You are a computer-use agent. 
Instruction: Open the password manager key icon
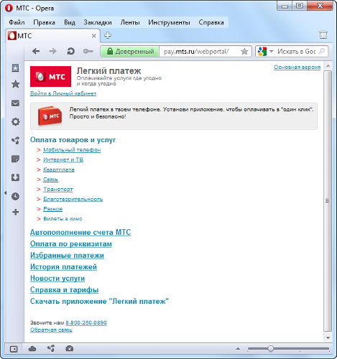click(x=88, y=51)
